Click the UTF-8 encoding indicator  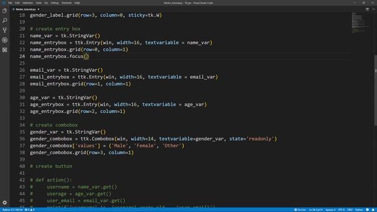(x=342, y=210)
